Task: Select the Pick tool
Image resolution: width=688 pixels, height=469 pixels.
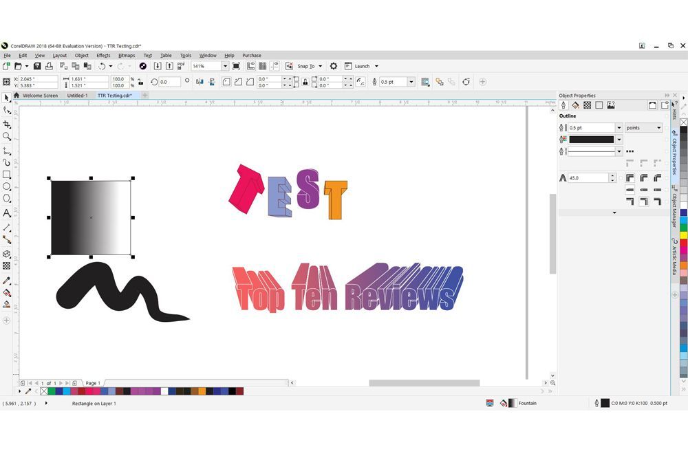Action: (x=7, y=98)
